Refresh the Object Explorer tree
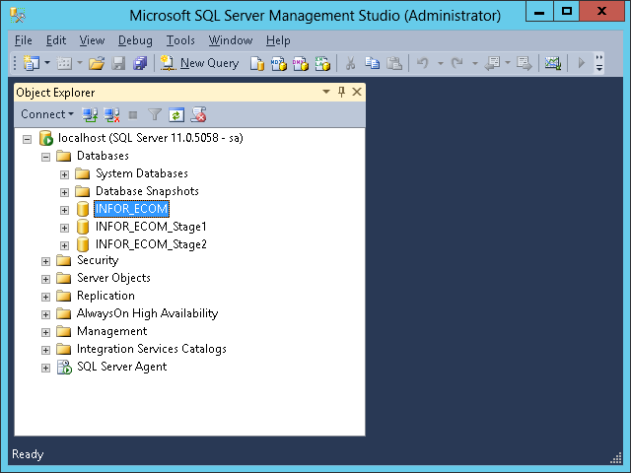Screen dimensions: 631x473 pos(176,114)
